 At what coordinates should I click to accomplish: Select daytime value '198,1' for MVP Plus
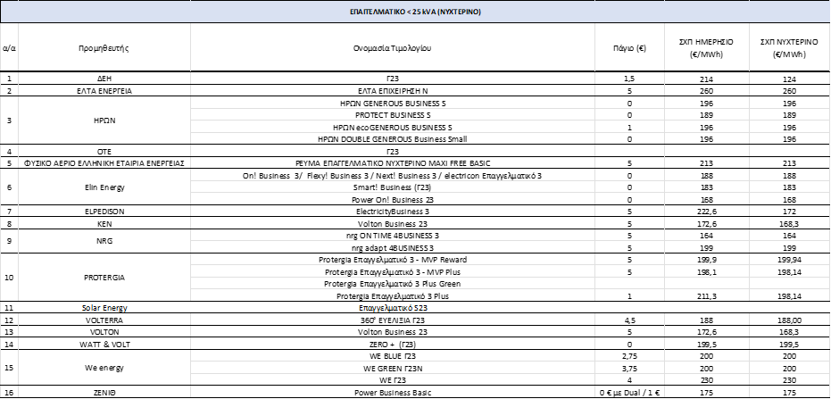(x=706, y=272)
